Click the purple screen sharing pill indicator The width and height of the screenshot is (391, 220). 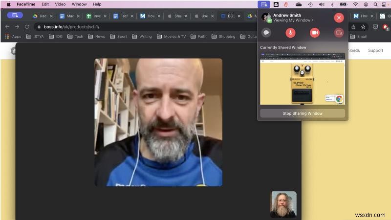(15, 15)
